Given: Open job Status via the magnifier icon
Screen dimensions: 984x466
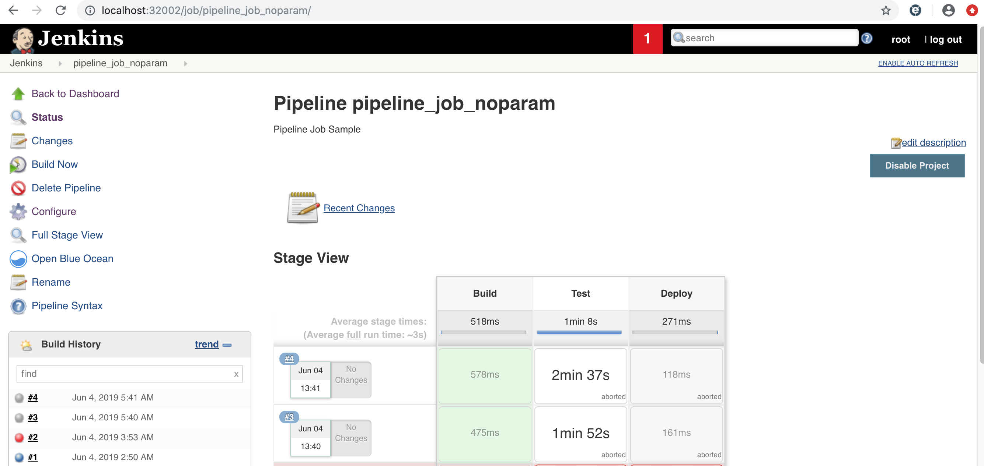Looking at the screenshot, I should (x=18, y=117).
